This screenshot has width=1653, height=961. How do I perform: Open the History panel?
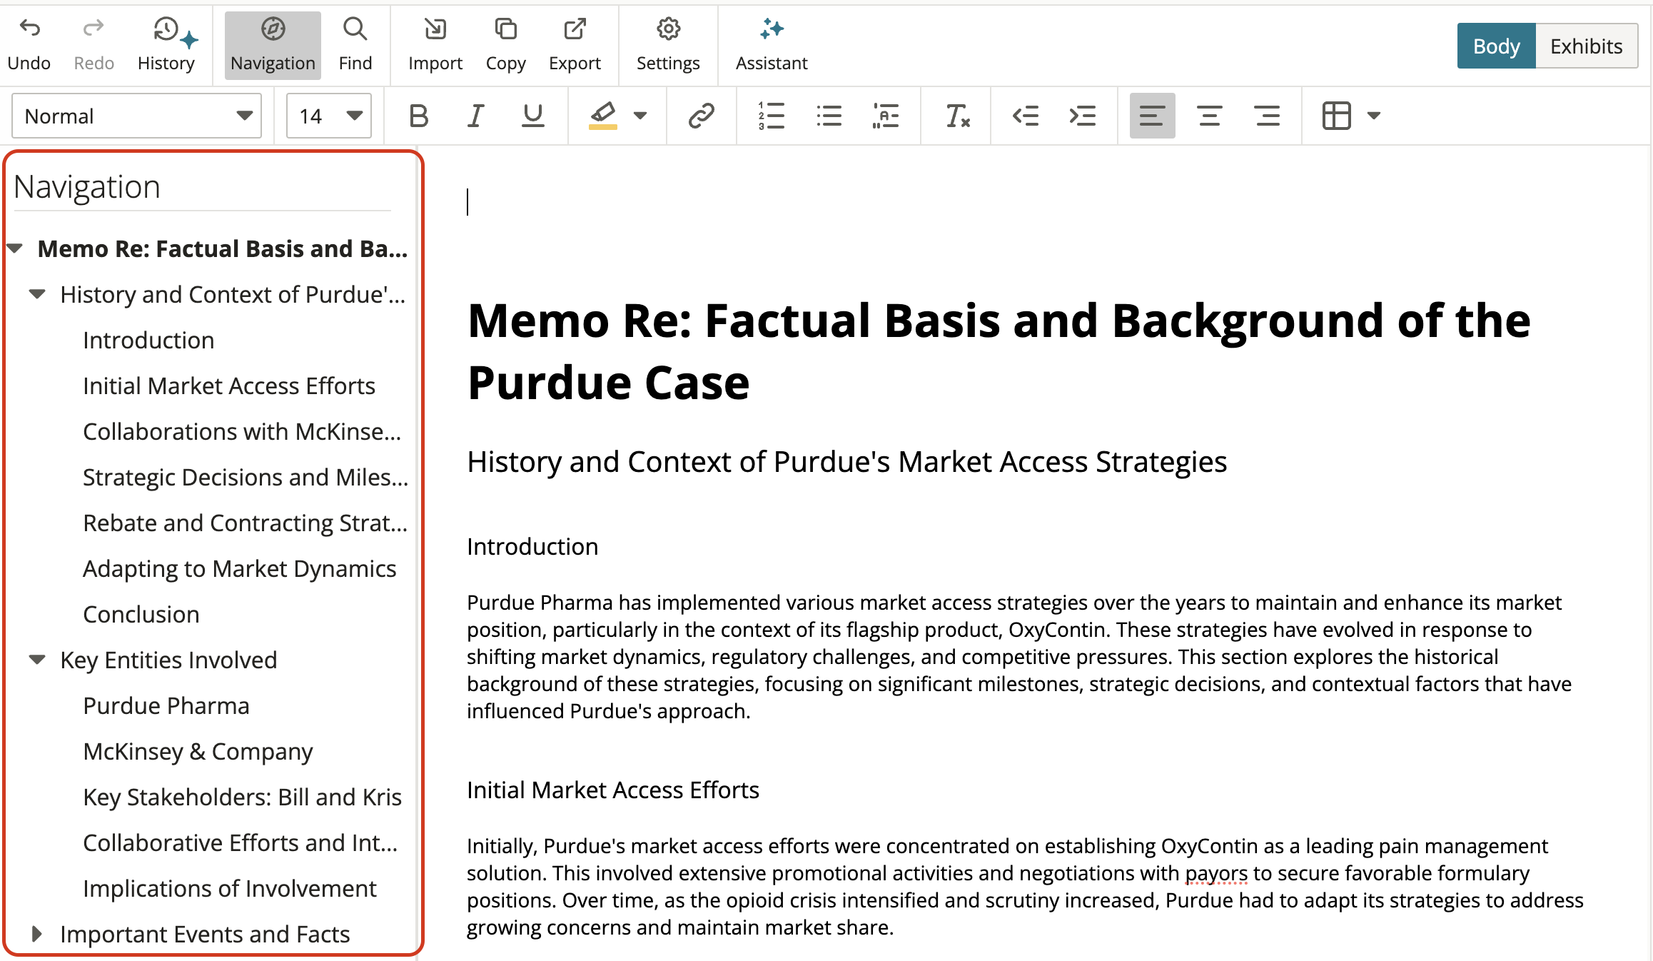[x=166, y=45]
